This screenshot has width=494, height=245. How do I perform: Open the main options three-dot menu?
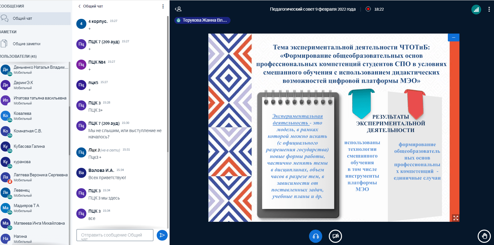tap(489, 9)
